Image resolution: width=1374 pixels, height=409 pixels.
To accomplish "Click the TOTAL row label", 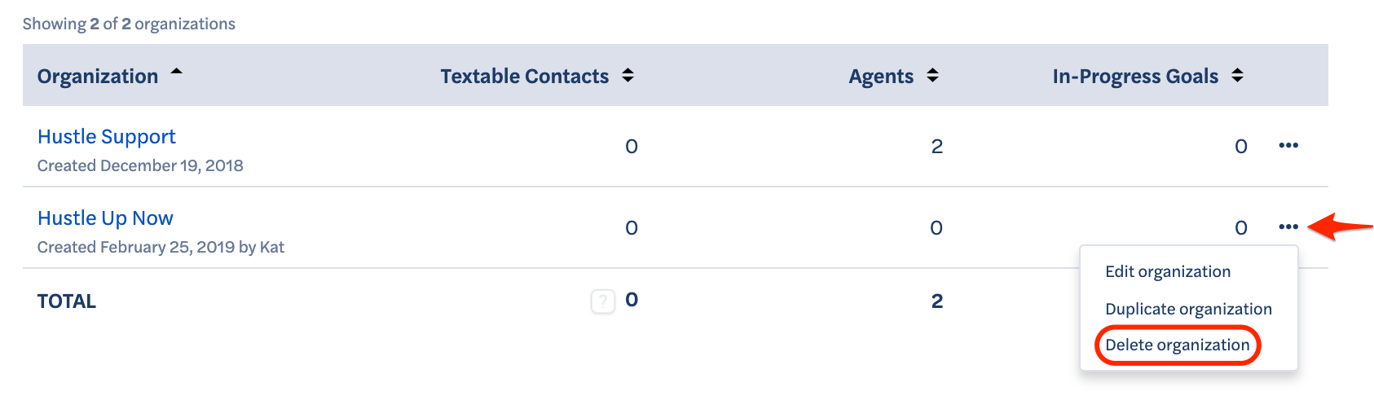I will pos(67,301).
